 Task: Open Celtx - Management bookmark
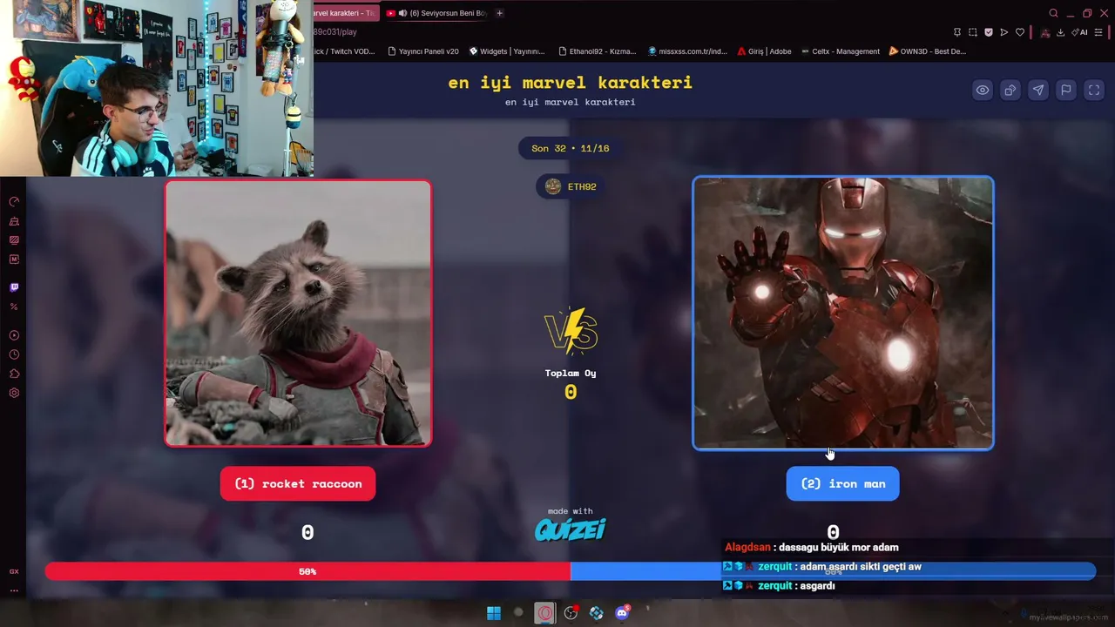(841, 51)
